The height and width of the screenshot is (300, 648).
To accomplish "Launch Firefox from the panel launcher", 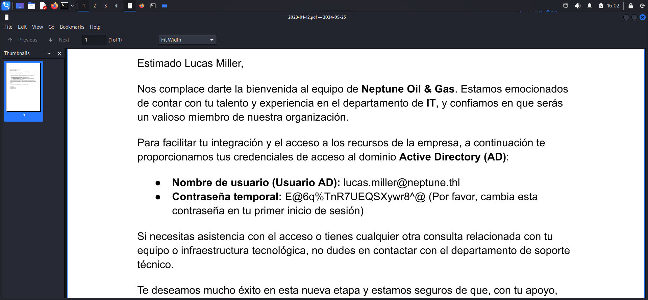I will point(54,6).
